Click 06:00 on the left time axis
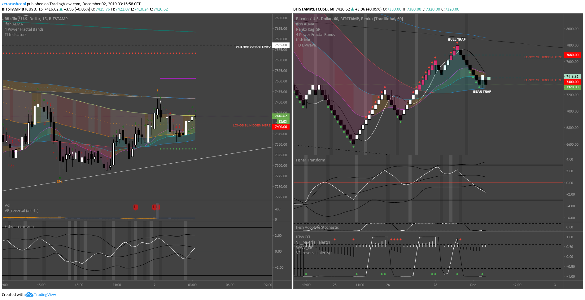Screen dimensions: 585x300 pos(230,285)
